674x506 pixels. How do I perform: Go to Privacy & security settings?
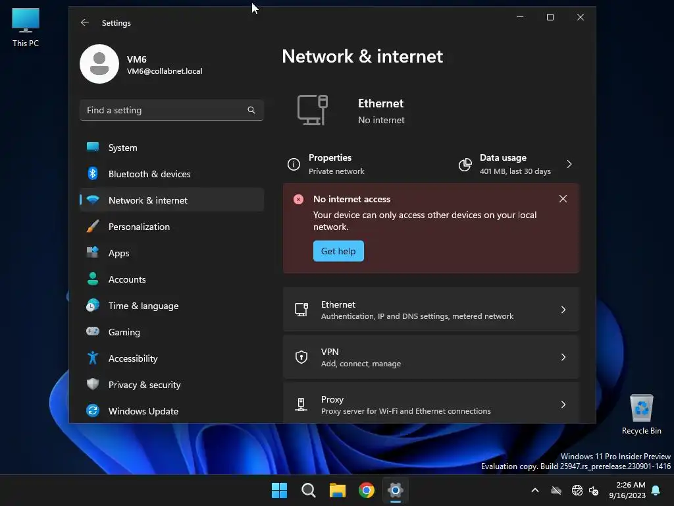click(x=172, y=385)
